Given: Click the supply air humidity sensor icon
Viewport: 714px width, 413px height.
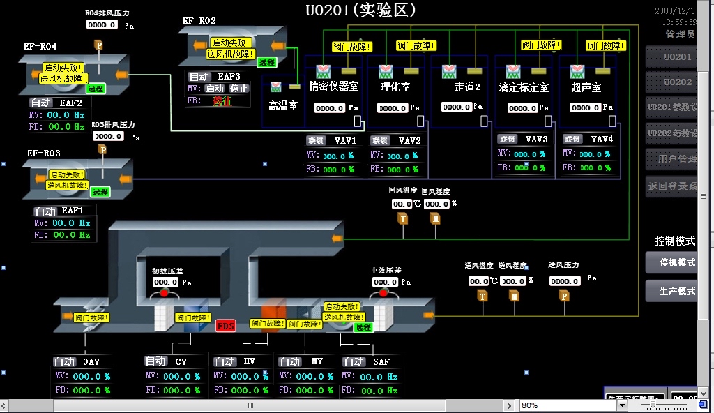Looking at the screenshot, I should pyautogui.click(x=514, y=296).
